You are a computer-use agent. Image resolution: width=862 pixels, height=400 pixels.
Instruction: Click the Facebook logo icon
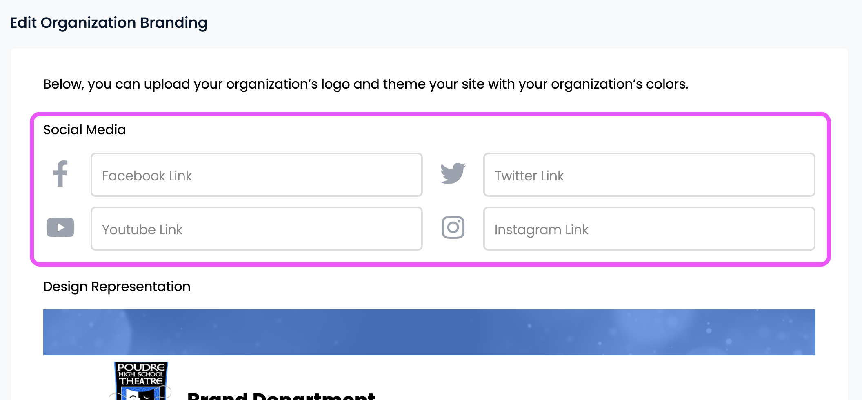pos(60,174)
